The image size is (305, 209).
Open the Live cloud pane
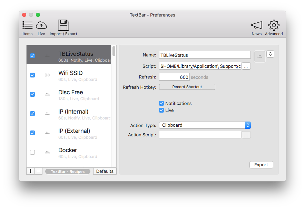(x=41, y=28)
